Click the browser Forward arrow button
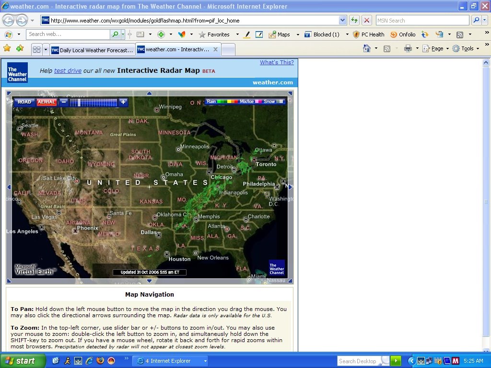The width and height of the screenshot is (491, 368). coord(22,21)
